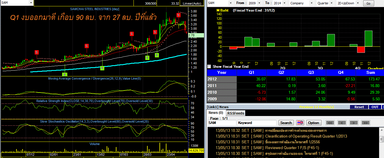Click the Keyword input field

(257, 123)
